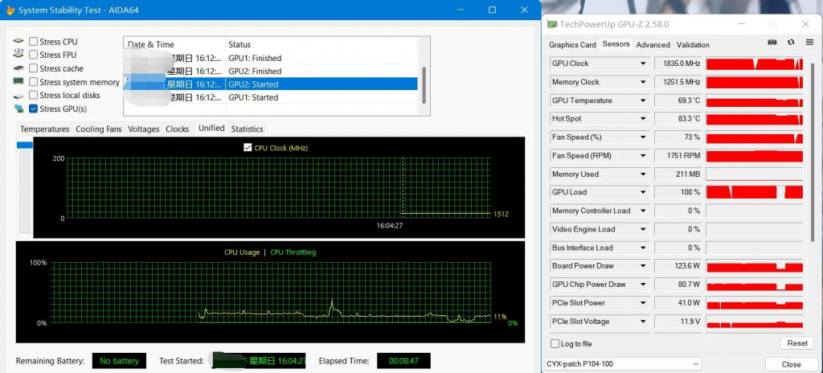Click the Reset button in GPU-Z
Image resolution: width=823 pixels, height=373 pixels.
(797, 343)
